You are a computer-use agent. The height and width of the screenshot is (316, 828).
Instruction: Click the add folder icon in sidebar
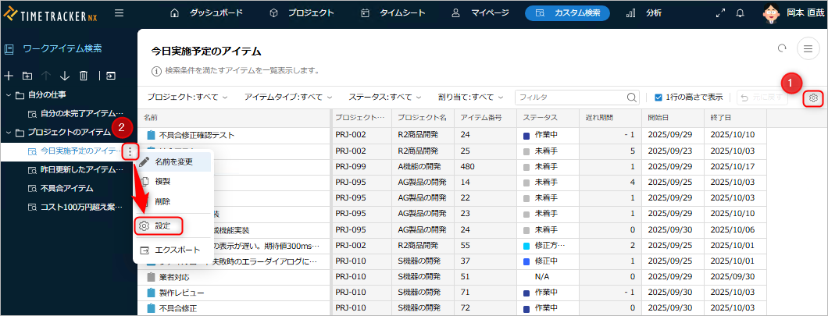point(27,76)
